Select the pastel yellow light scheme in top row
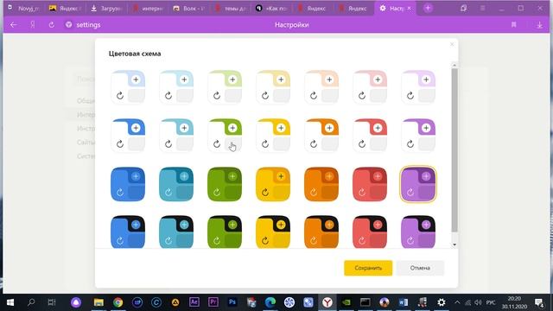The height and width of the screenshot is (311, 553). pyautogui.click(x=273, y=87)
